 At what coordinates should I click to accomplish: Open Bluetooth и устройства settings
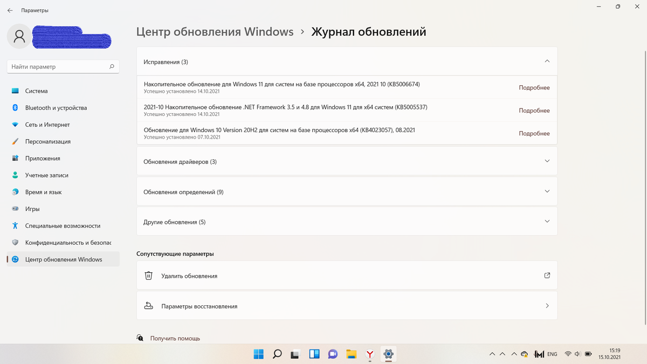point(63,108)
